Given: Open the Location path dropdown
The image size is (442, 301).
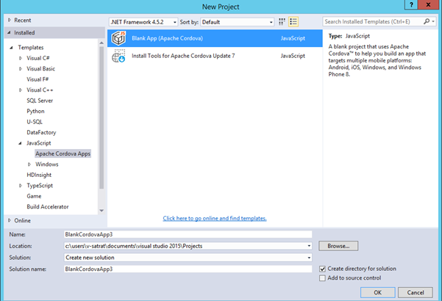Looking at the screenshot, I should point(309,246).
